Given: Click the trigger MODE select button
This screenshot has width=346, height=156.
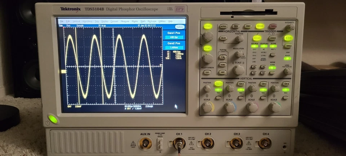Looking at the screenshot, I should pyautogui.click(x=272, y=73).
